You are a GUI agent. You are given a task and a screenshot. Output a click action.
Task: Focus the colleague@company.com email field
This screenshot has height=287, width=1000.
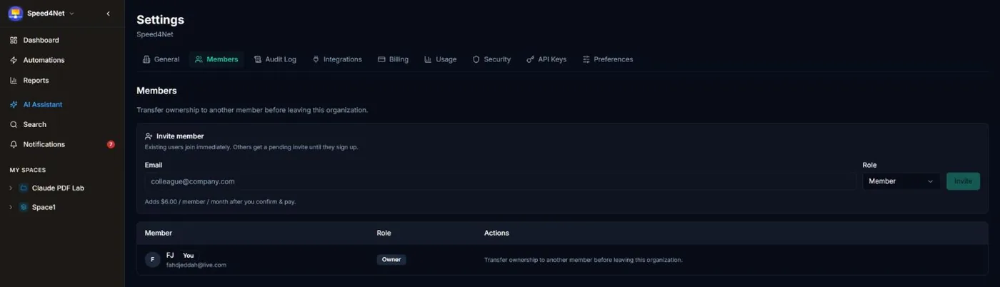[500, 181]
